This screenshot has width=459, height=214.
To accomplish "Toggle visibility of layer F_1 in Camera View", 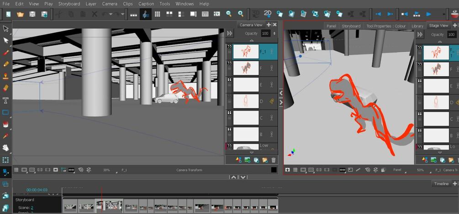I will coord(229,47).
